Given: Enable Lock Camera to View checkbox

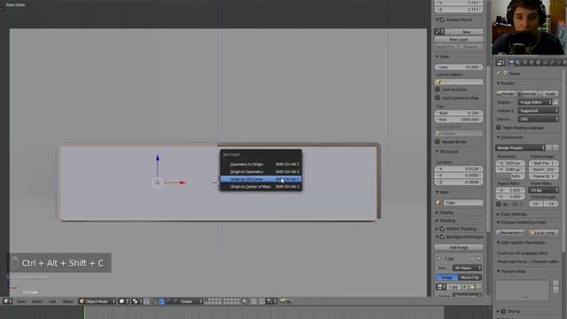Looking at the screenshot, I should [x=438, y=97].
